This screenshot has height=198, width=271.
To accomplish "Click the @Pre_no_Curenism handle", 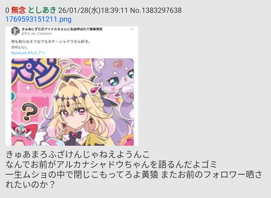I will (36, 34).
